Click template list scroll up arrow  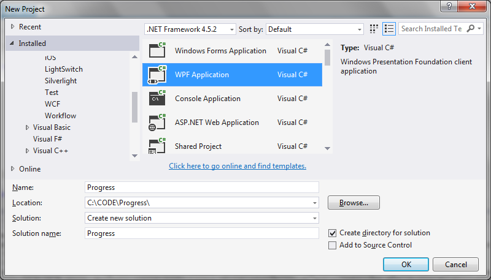click(x=327, y=45)
